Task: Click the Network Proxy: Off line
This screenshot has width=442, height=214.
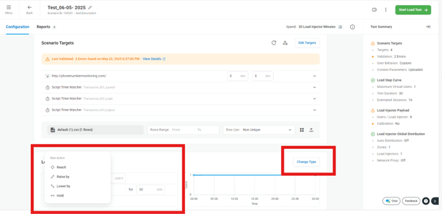Action: tap(391, 160)
